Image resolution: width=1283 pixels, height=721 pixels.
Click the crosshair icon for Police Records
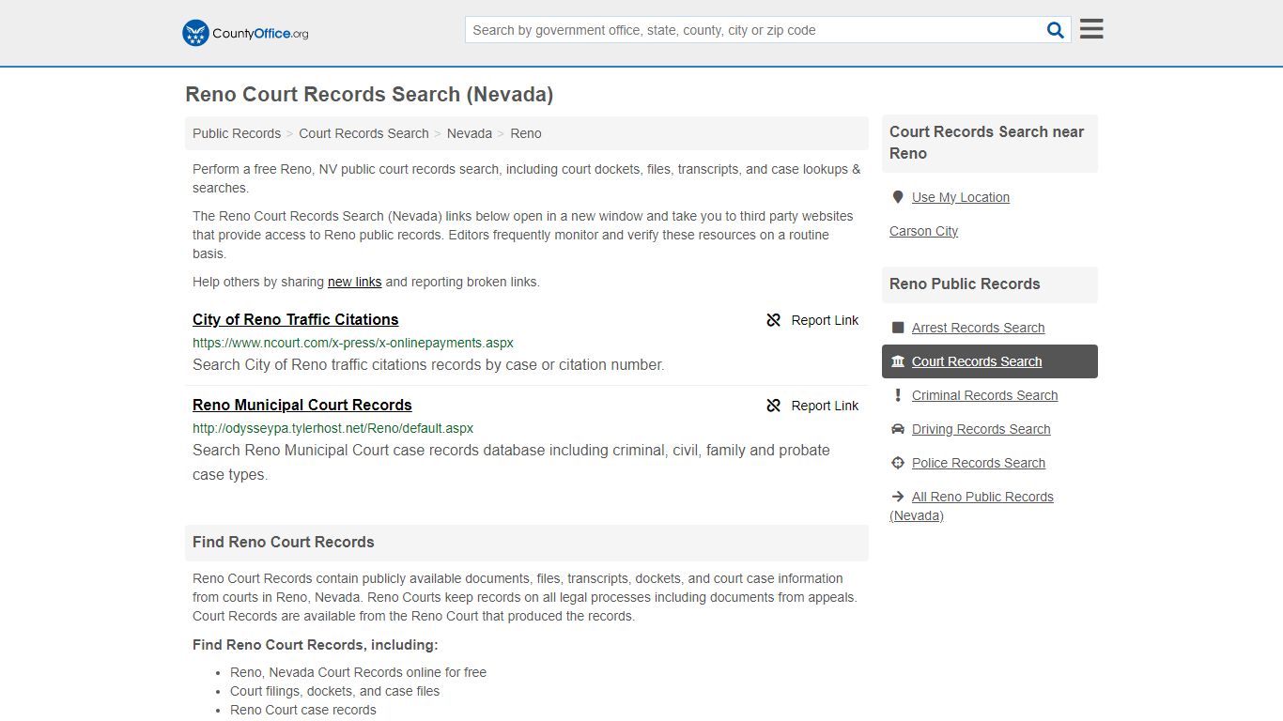point(898,463)
